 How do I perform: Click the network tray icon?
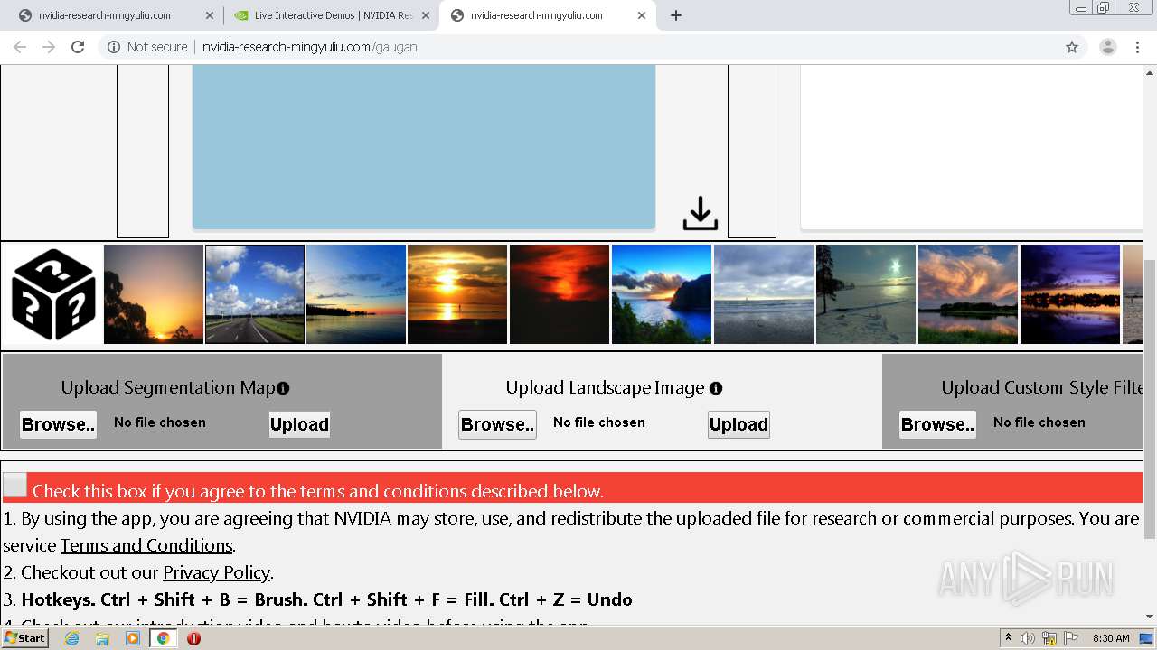(1049, 638)
